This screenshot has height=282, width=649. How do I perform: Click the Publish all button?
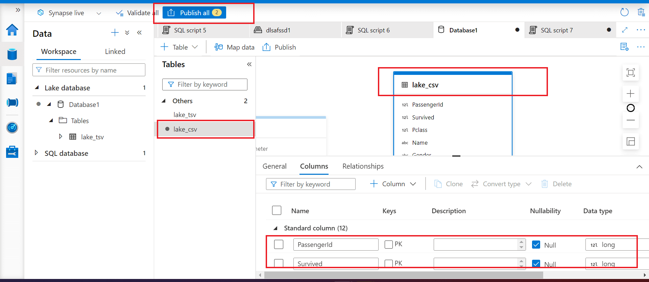[194, 13]
